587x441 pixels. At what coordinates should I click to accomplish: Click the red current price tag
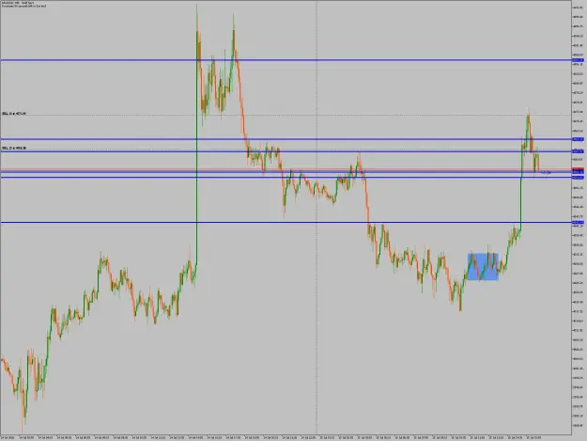pos(578,170)
